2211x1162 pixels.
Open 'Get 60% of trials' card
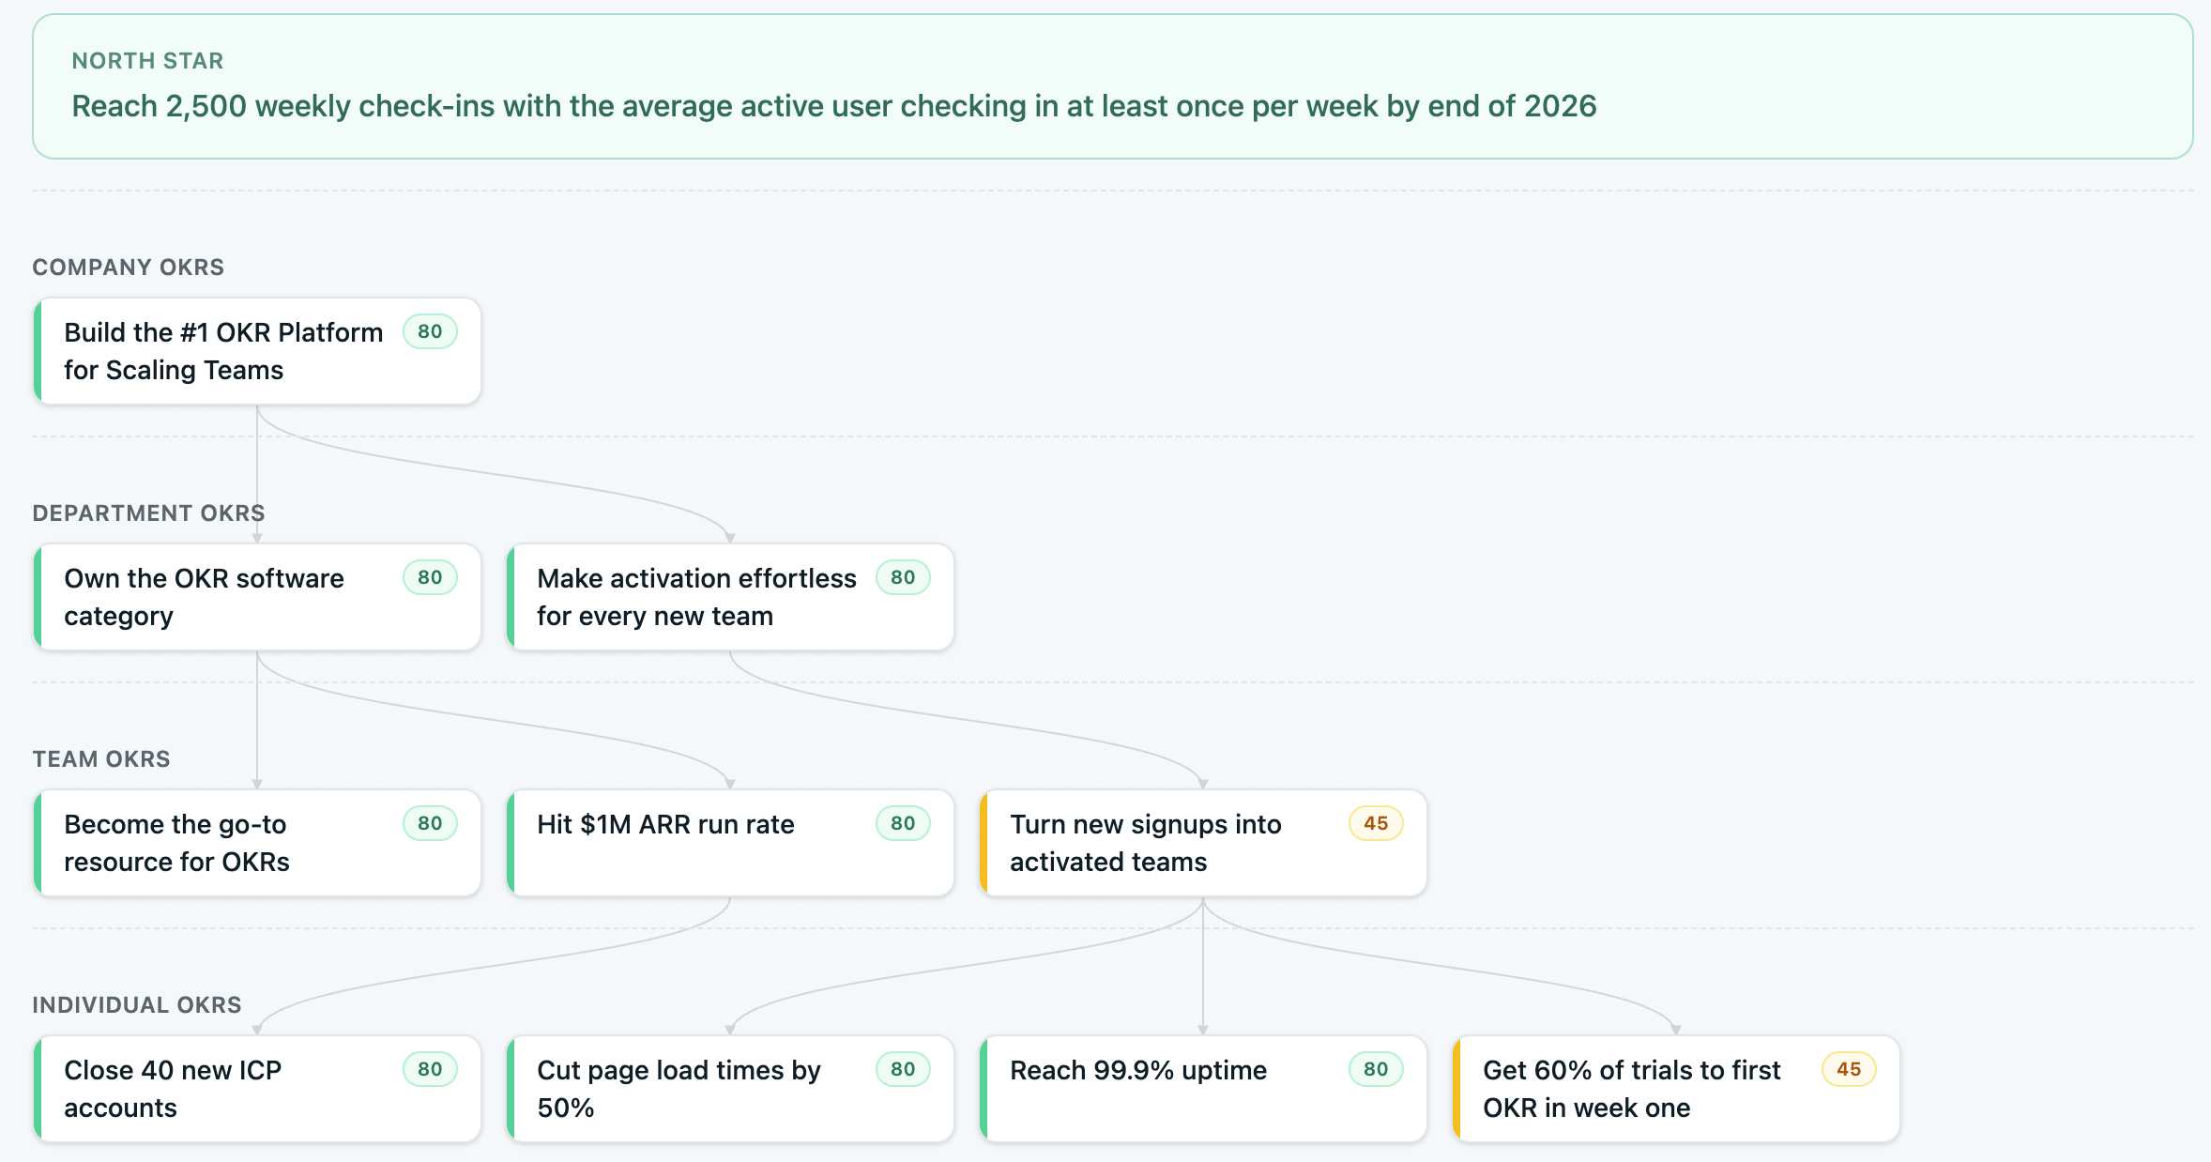(x=1676, y=1089)
